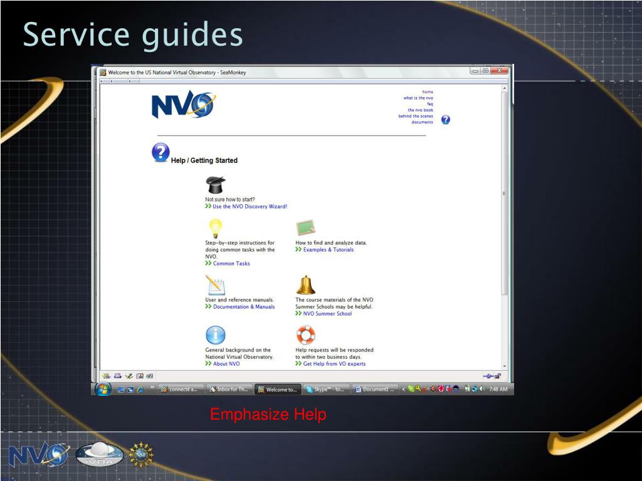Open 'behind the scenes' link

[x=416, y=116]
